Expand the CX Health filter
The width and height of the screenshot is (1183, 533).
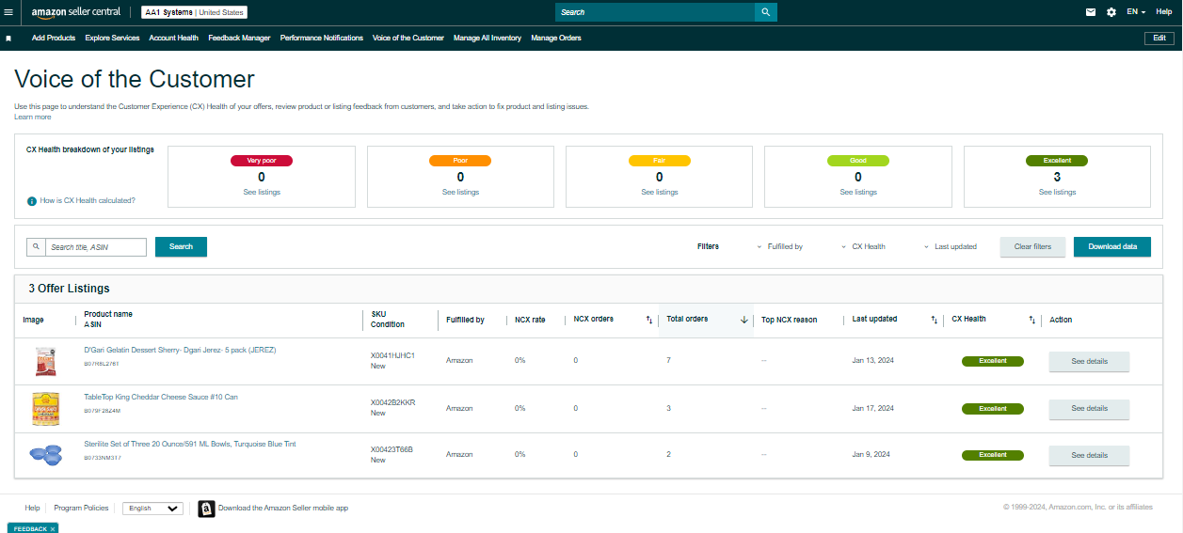[x=863, y=247]
